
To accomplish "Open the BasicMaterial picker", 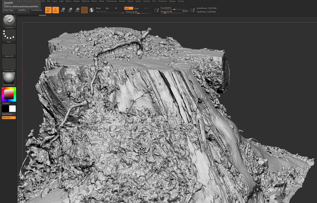I will (9, 79).
